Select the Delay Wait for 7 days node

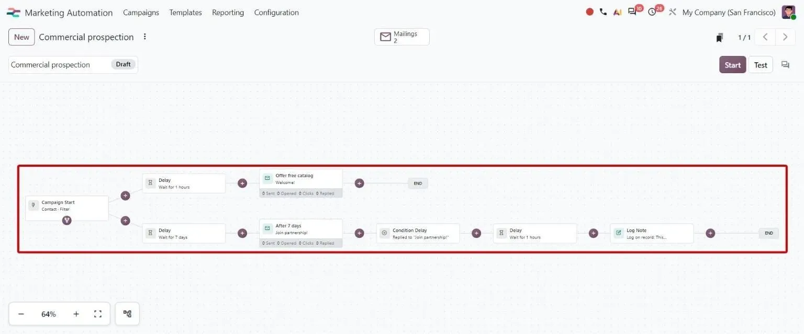pos(184,233)
